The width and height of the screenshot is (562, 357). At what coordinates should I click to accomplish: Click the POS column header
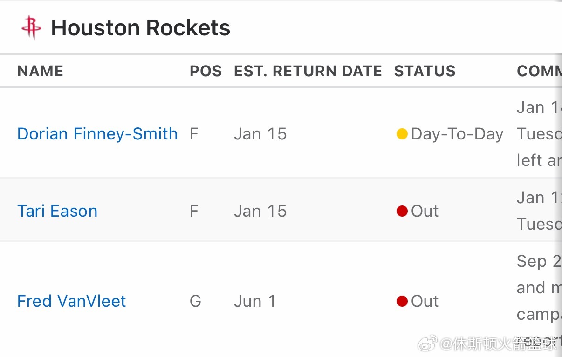click(x=206, y=71)
